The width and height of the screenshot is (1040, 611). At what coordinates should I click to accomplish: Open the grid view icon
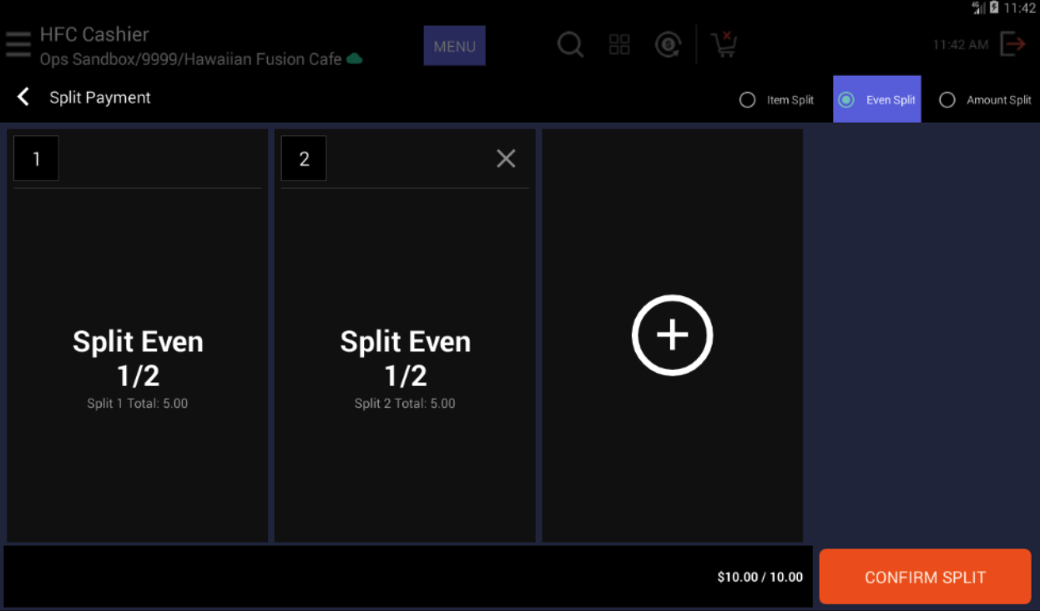pyautogui.click(x=619, y=45)
